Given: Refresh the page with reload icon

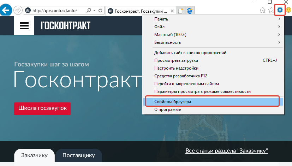Looking at the screenshot, I should point(101,11).
